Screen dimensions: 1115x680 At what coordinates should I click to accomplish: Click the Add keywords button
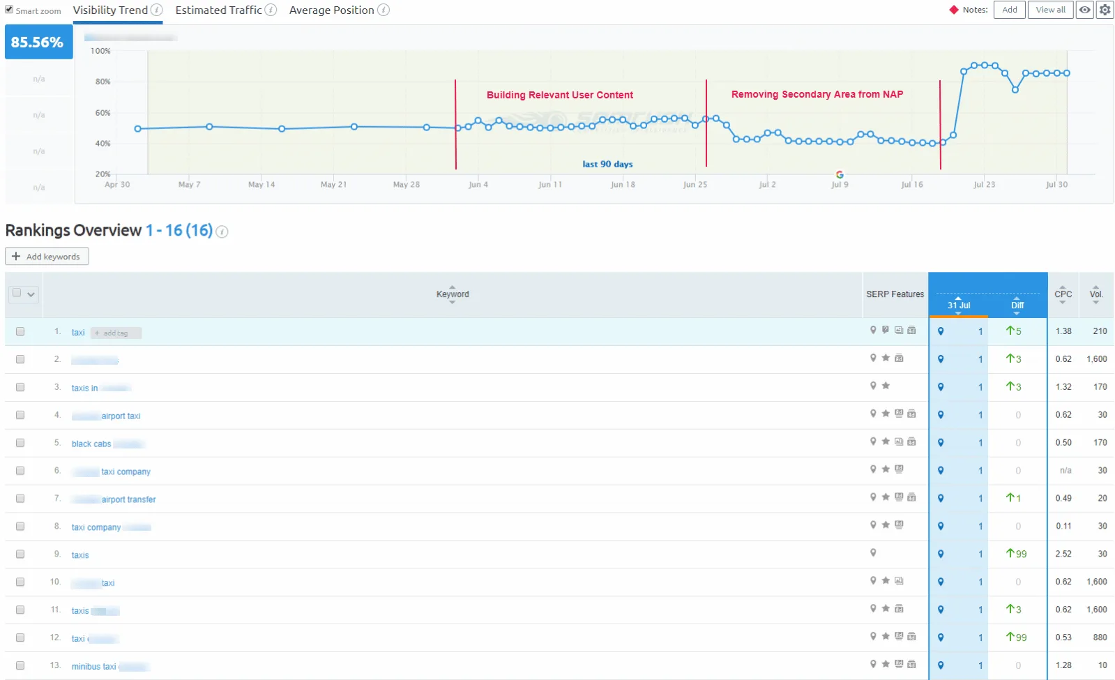coord(47,257)
